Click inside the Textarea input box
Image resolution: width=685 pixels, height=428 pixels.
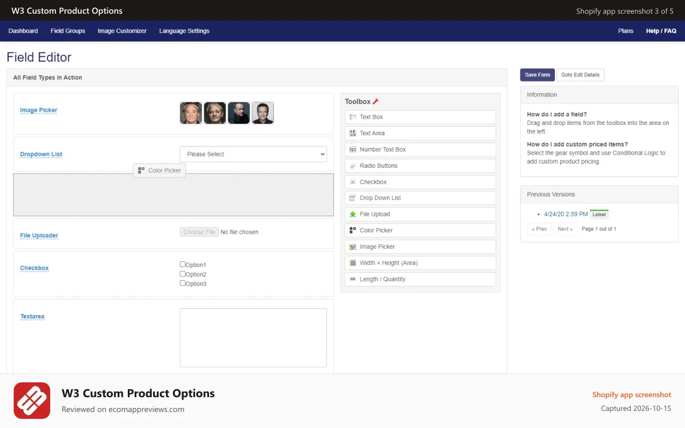(x=253, y=338)
